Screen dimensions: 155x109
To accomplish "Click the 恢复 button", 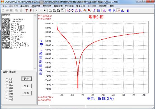I will click(x=27, y=86).
